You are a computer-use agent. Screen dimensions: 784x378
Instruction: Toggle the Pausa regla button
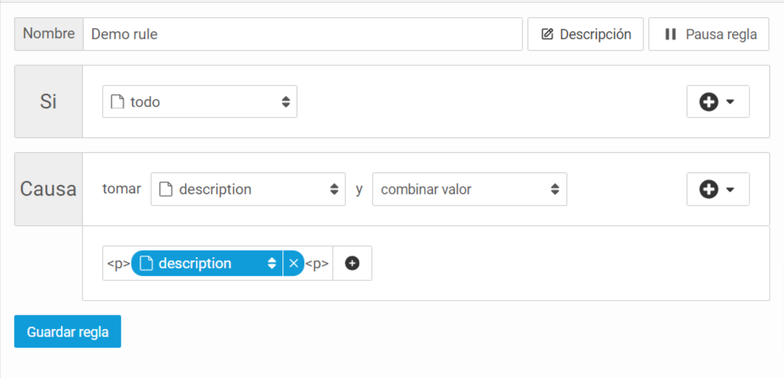point(708,34)
